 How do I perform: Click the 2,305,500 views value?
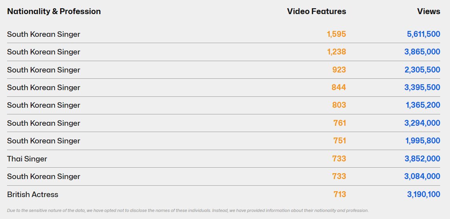click(422, 70)
